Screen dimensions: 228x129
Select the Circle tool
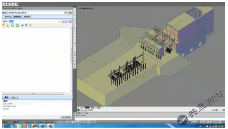[x=75, y=27]
